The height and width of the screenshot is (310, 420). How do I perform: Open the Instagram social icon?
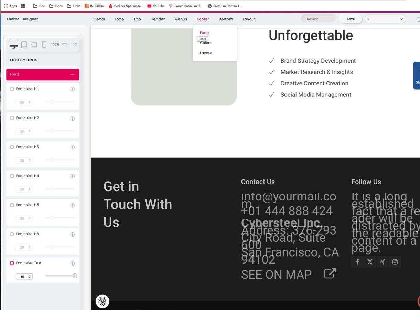pos(395,262)
